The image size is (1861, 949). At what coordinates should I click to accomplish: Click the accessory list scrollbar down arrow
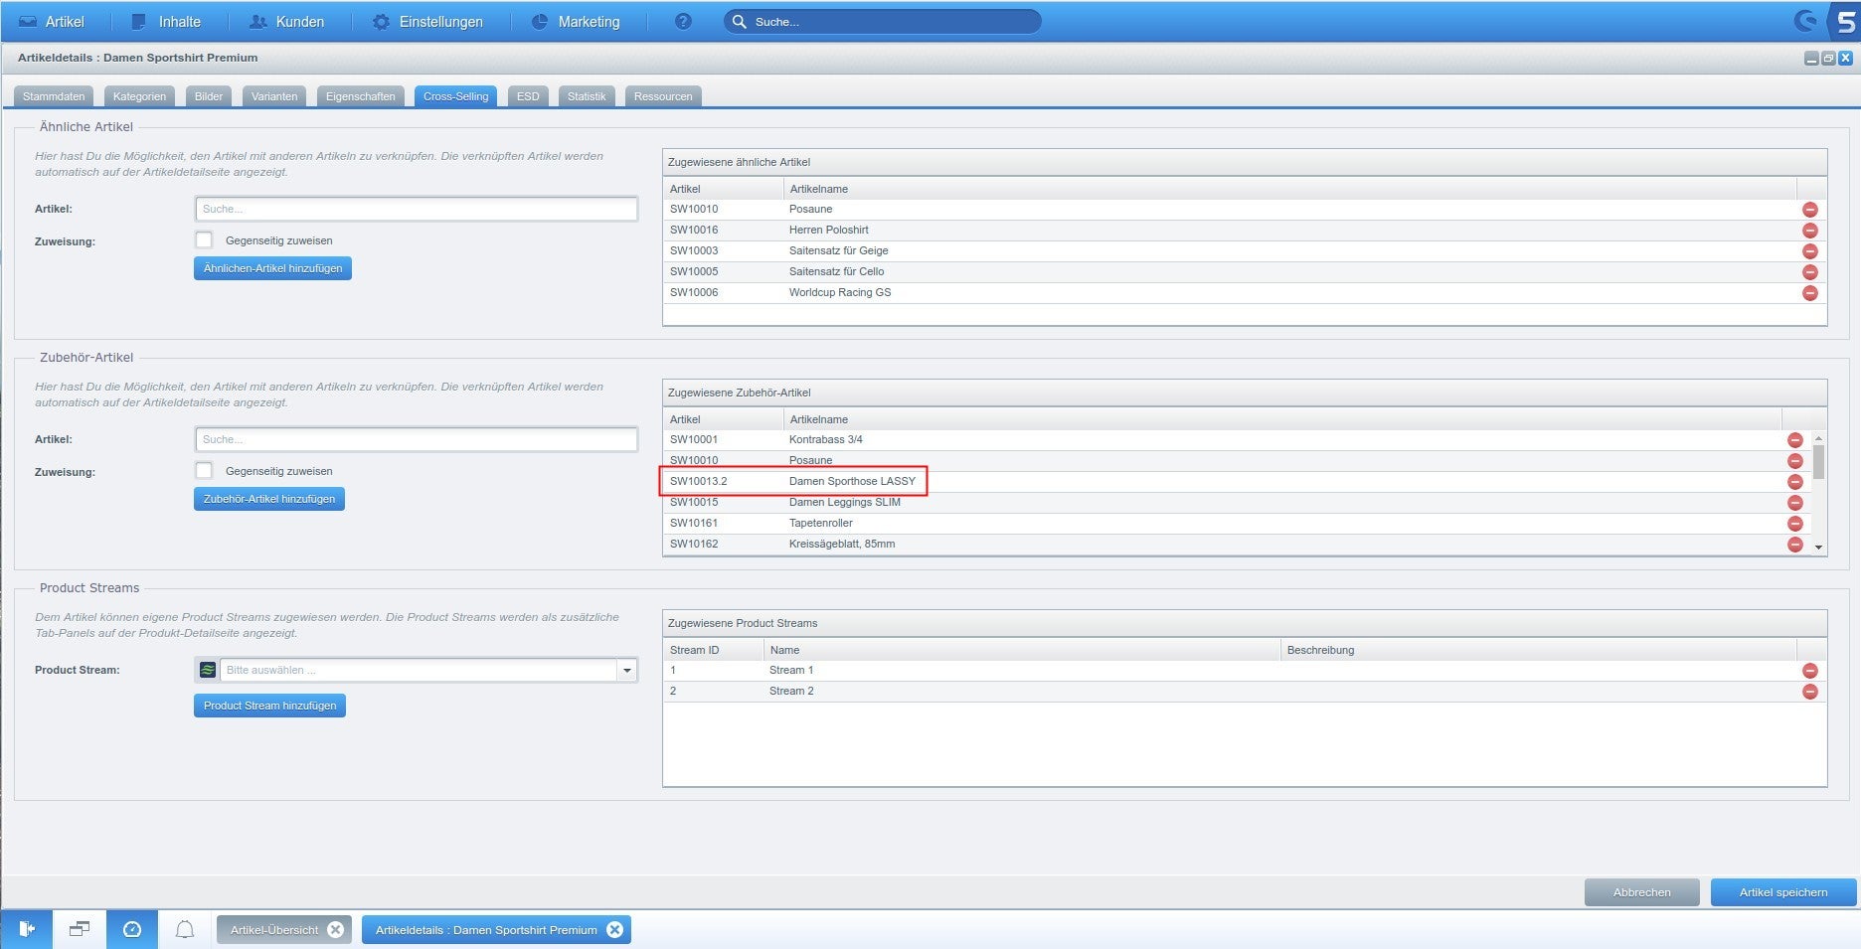(x=1818, y=548)
